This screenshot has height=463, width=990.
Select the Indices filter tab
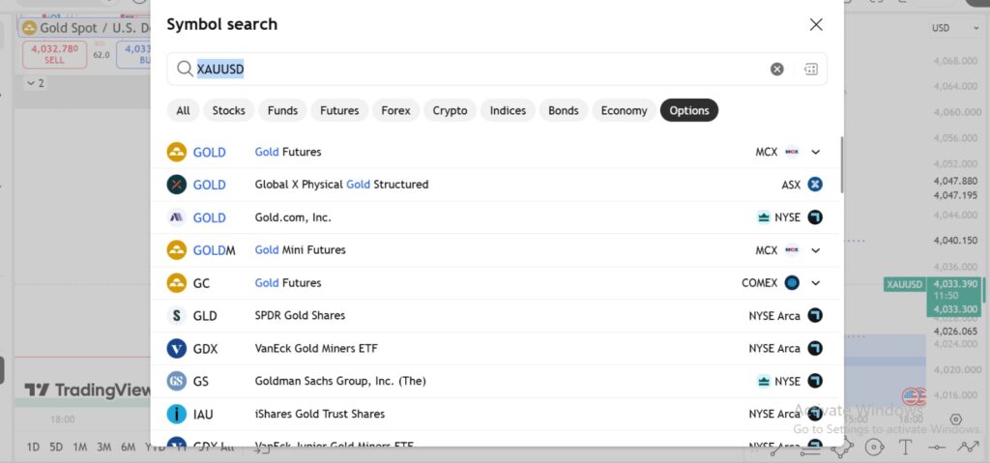click(x=508, y=110)
